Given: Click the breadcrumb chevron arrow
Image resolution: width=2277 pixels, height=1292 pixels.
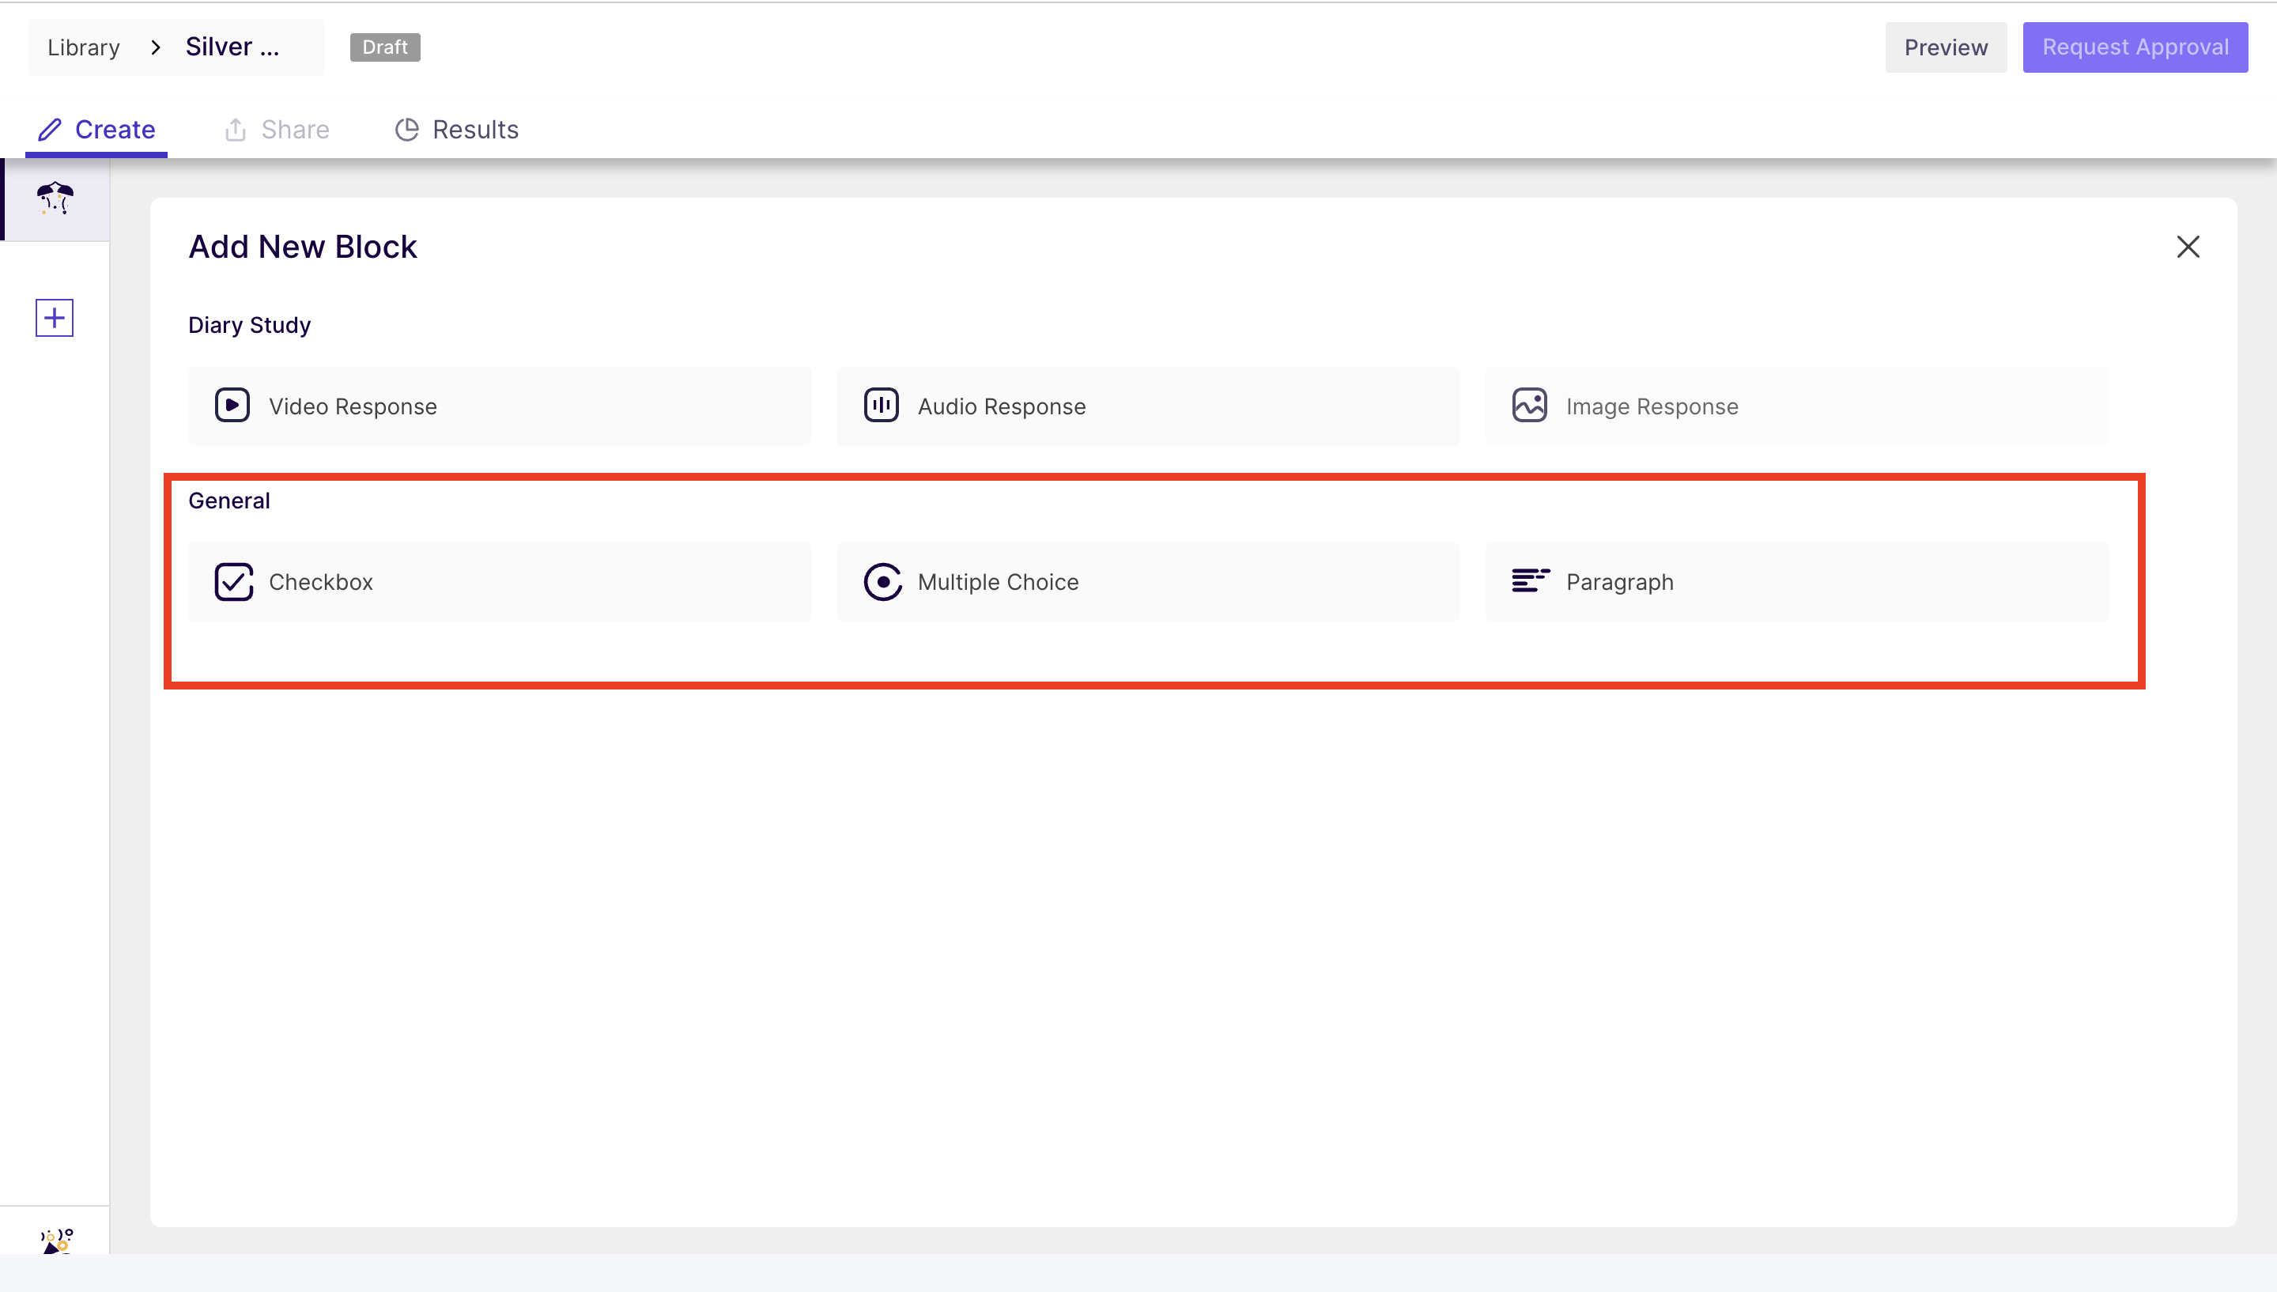Looking at the screenshot, I should (x=156, y=47).
